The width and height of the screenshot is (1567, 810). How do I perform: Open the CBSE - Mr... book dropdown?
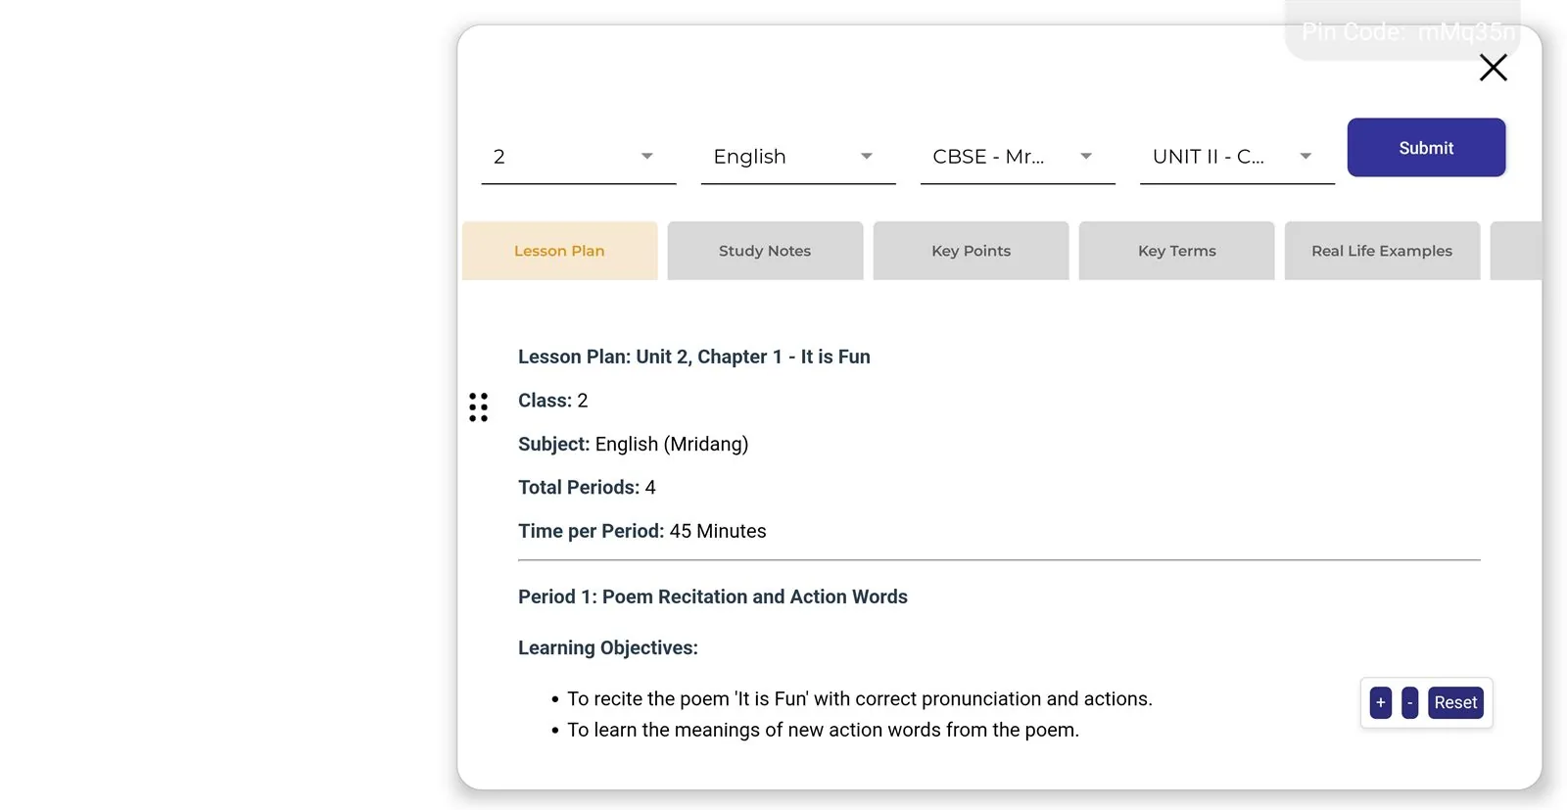(1017, 157)
